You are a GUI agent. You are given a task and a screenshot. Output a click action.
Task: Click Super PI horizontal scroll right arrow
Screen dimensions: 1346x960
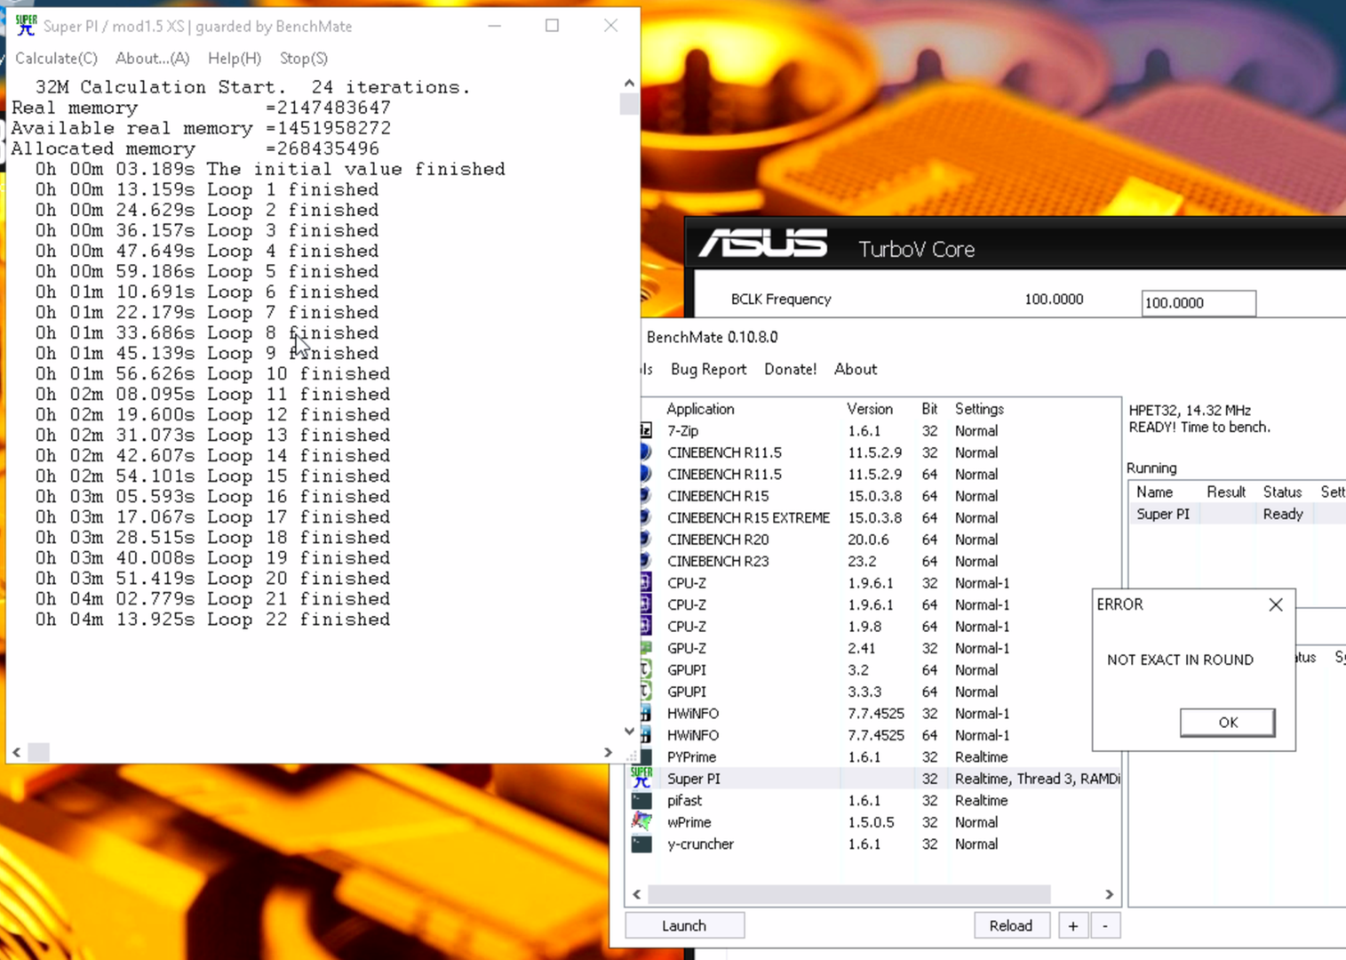point(608,752)
